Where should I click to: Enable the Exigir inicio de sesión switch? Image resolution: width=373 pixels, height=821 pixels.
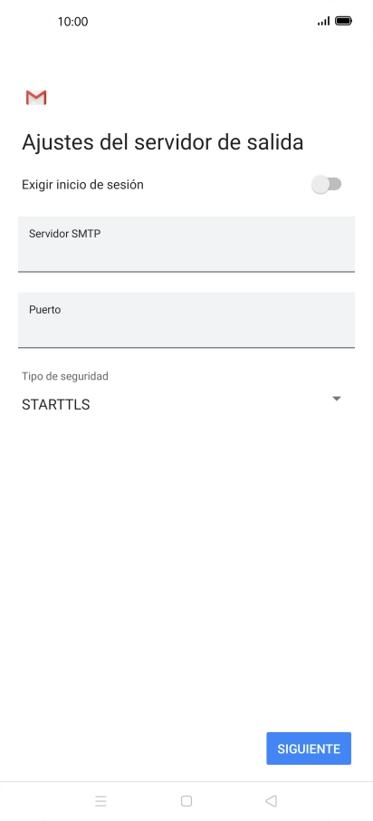tap(327, 184)
